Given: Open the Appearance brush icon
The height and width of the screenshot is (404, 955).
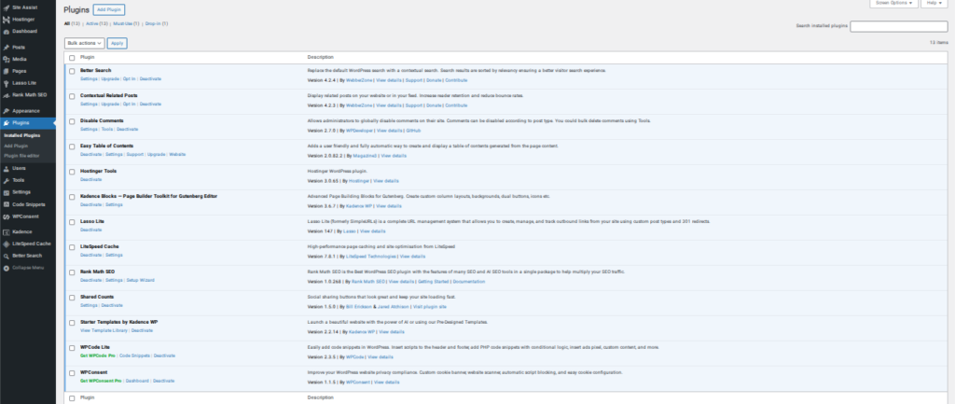Looking at the screenshot, I should (7, 111).
